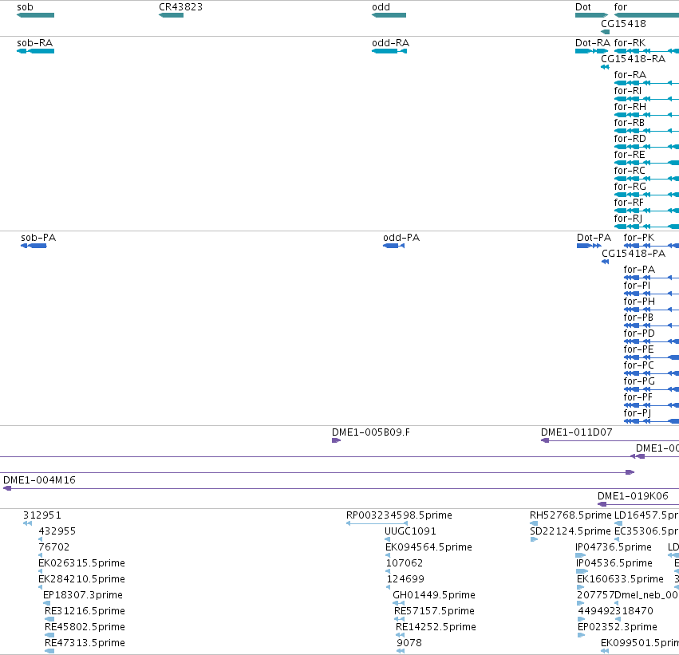679x655 pixels.
Task: Click the for-RK transcript label
Action: point(630,43)
